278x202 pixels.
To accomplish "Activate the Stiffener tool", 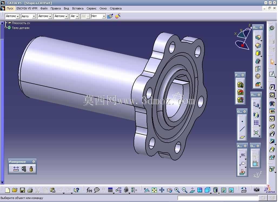I will pyautogui.click(x=272, y=141).
